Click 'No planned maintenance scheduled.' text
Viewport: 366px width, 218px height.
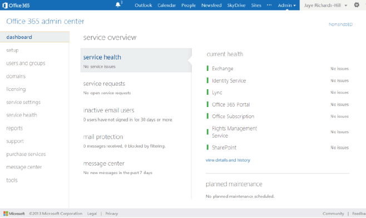[240, 196]
